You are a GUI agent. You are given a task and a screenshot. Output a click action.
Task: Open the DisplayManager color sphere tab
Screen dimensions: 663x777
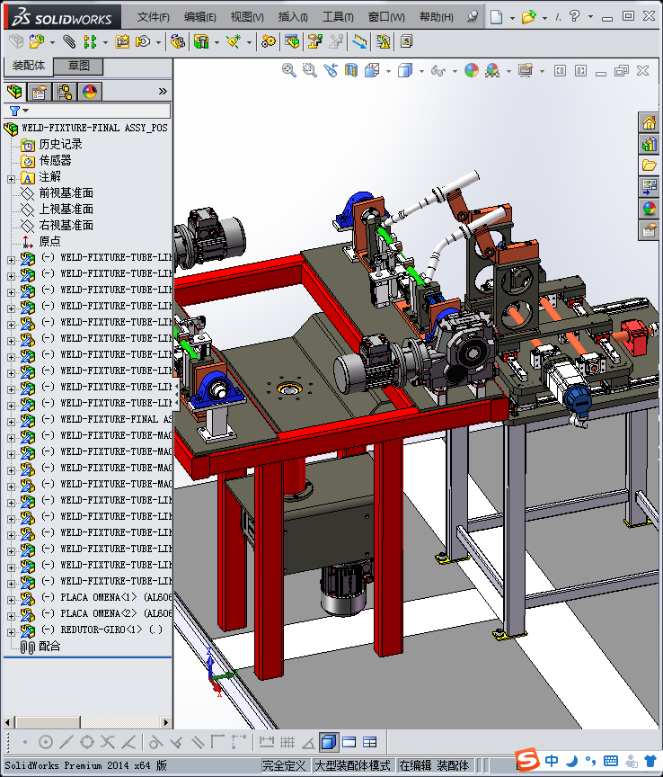[90, 91]
